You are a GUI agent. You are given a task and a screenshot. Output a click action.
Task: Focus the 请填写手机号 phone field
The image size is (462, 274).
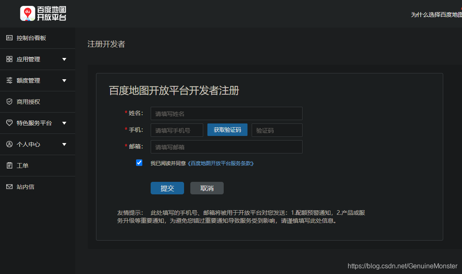[x=177, y=130]
